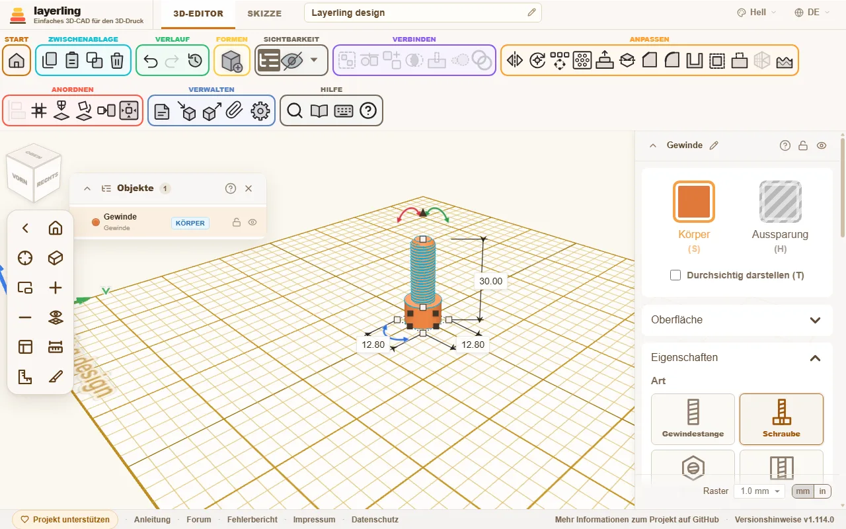The height and width of the screenshot is (529, 846).
Task: Open the search magnifier in Hilfe
Action: [295, 110]
